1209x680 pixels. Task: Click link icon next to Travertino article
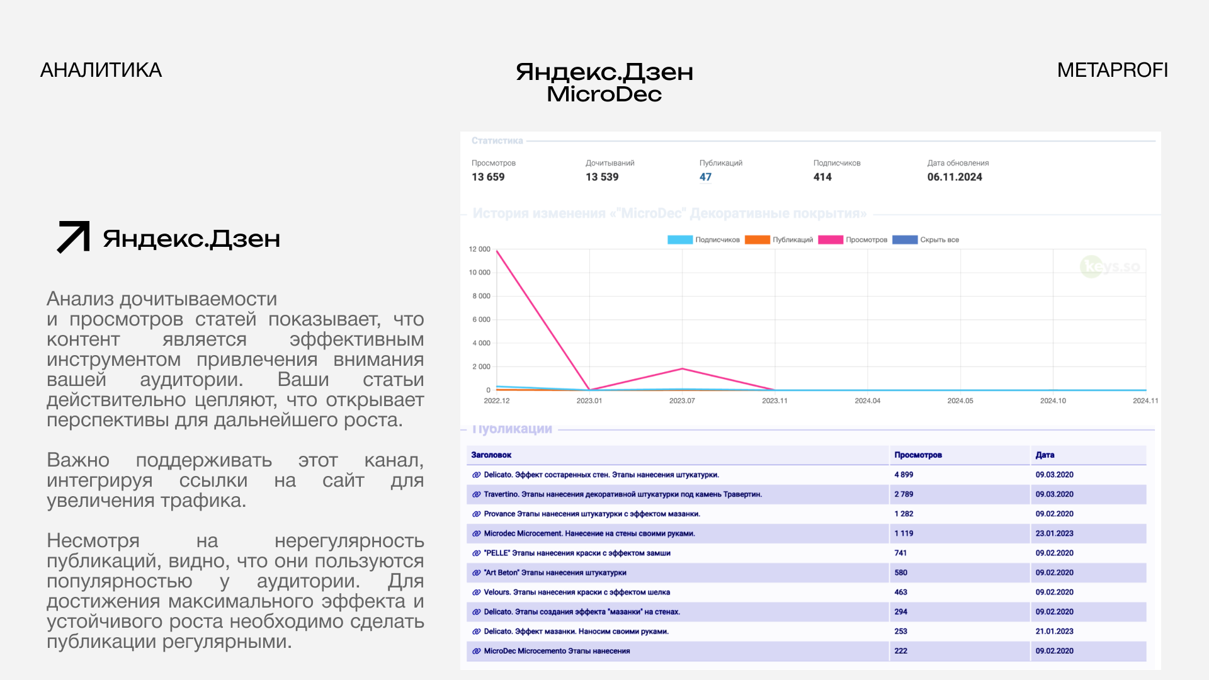477,494
